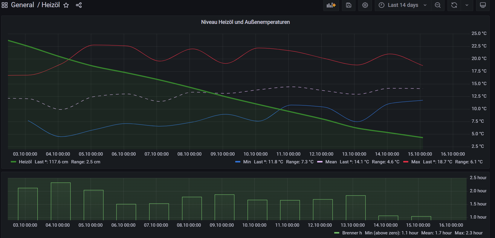Refresh the dashboard
The height and width of the screenshot is (238, 495).
454,5
